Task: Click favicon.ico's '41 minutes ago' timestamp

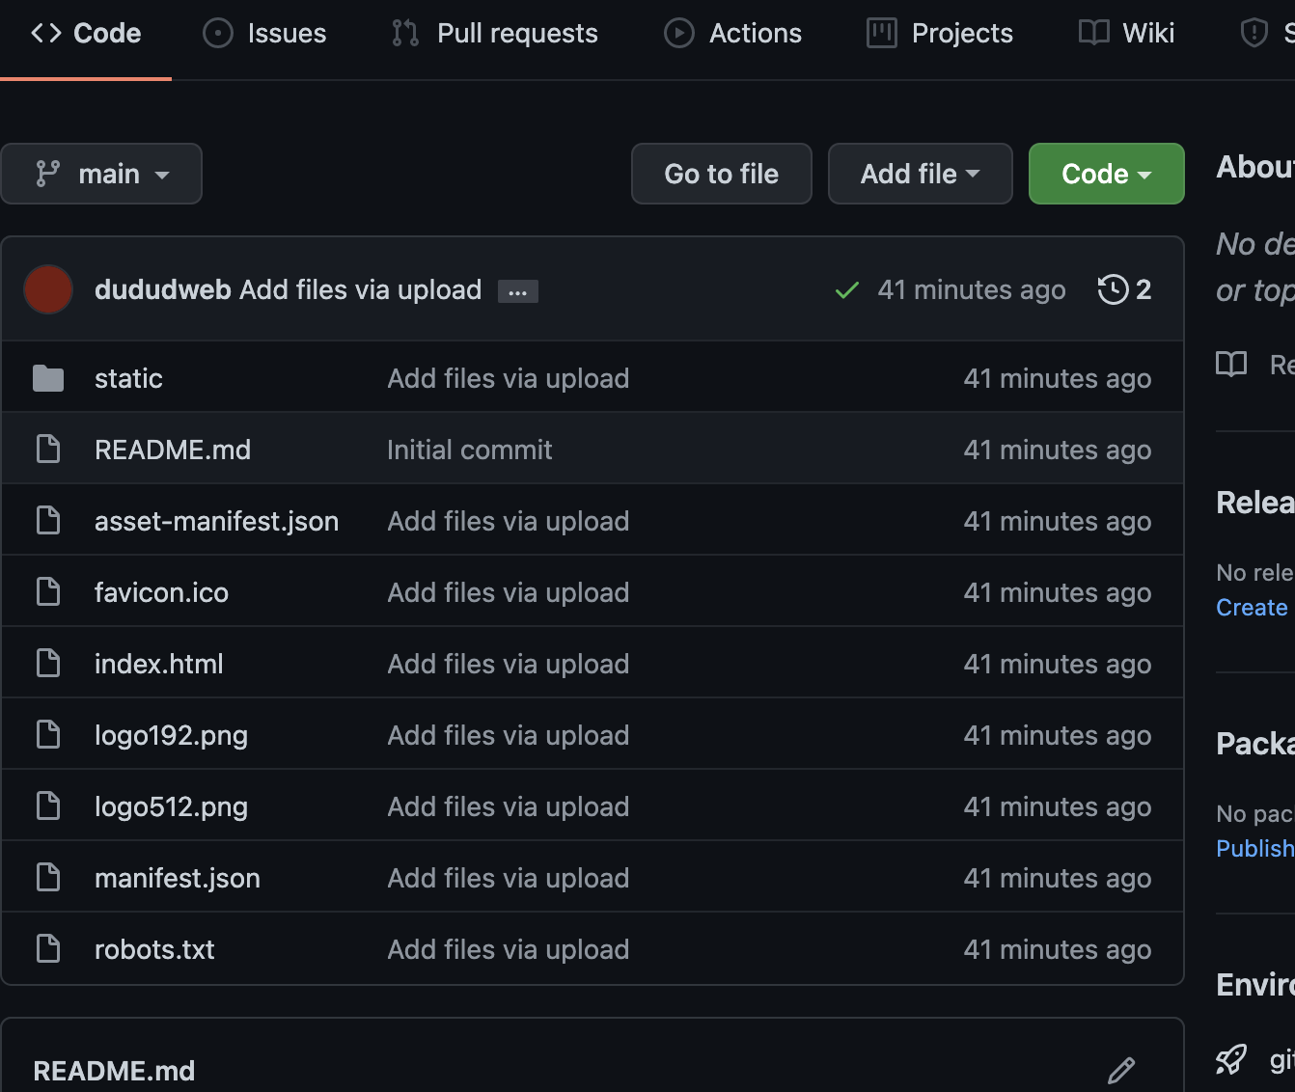Action: click(1058, 592)
